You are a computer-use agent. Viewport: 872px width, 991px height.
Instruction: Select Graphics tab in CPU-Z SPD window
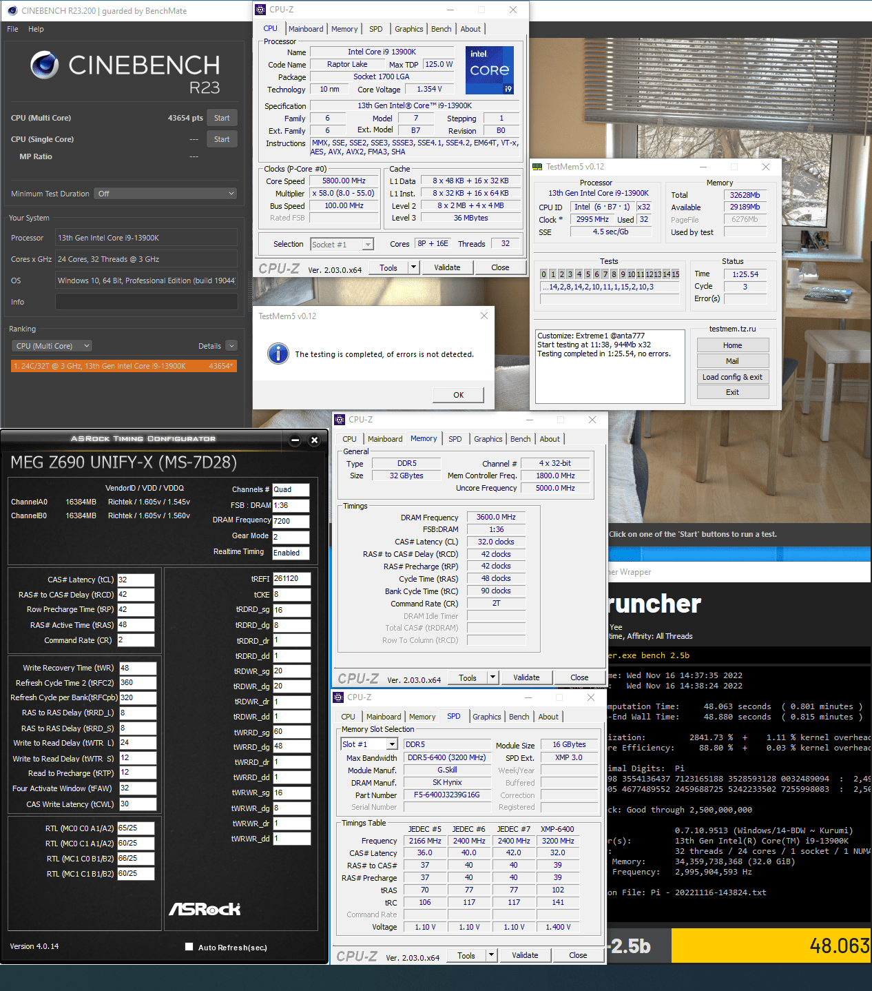coord(487,717)
